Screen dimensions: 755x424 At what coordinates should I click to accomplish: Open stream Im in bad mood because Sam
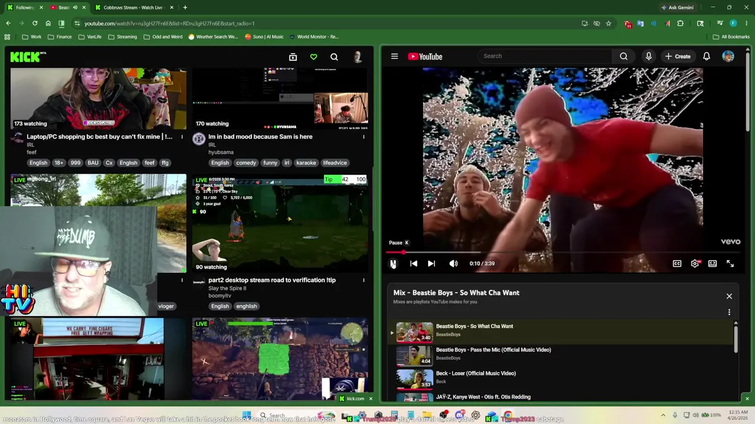(x=260, y=137)
